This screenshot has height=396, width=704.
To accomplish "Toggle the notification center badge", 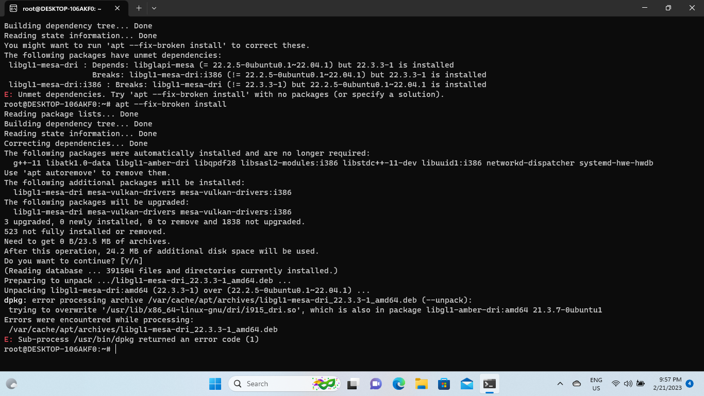I will pyautogui.click(x=690, y=384).
